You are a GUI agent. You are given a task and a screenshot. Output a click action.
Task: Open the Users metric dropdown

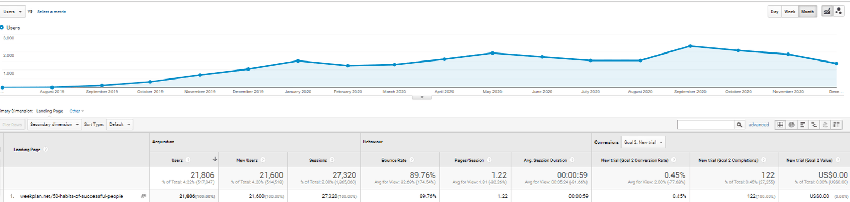pyautogui.click(x=12, y=12)
